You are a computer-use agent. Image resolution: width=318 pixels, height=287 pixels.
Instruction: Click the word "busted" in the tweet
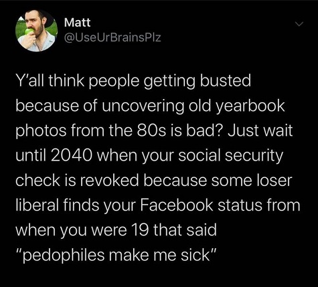[226, 80]
